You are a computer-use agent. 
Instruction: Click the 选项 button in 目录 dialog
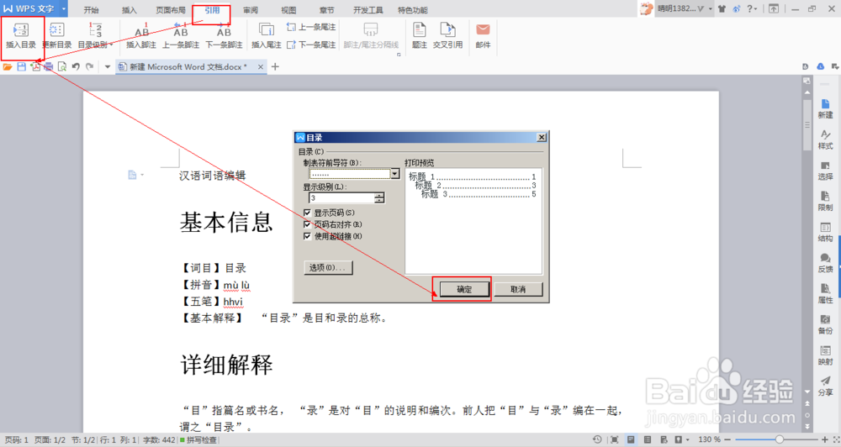(328, 267)
